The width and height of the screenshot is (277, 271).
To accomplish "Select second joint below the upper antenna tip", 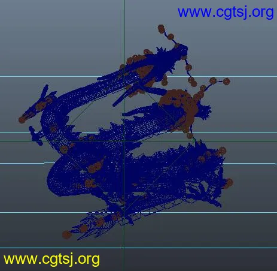I will coord(171,37).
